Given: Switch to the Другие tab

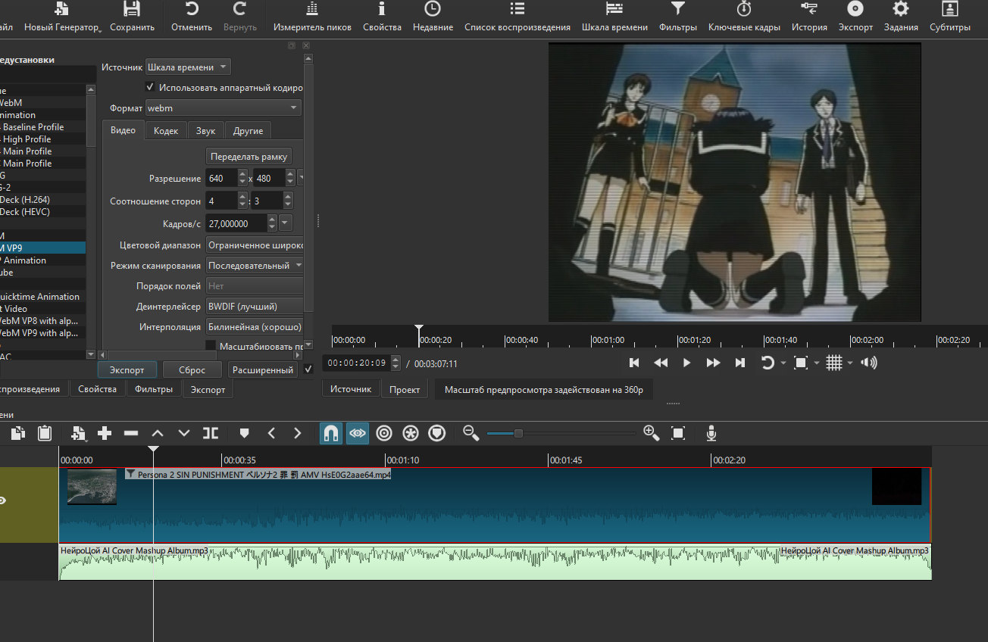Looking at the screenshot, I should 249,131.
